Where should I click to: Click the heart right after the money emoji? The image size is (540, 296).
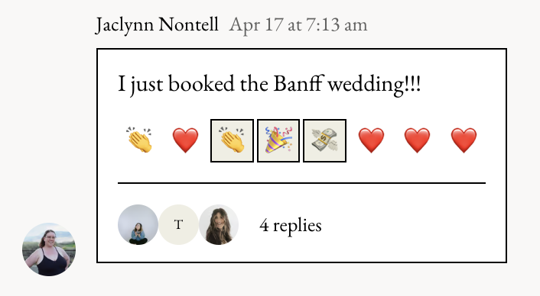[x=371, y=140]
